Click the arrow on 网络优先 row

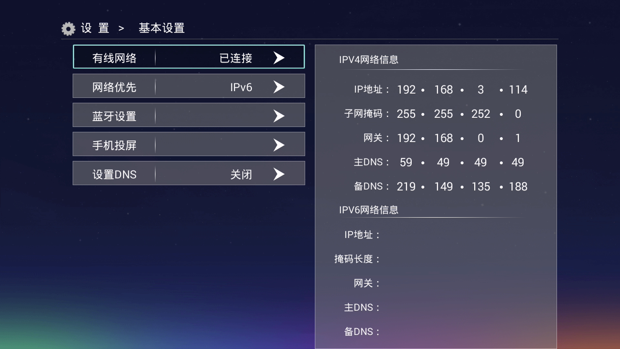click(279, 86)
